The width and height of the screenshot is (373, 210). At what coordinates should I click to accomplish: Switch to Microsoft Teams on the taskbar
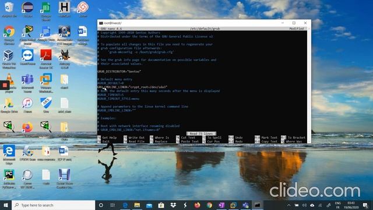click(245, 205)
